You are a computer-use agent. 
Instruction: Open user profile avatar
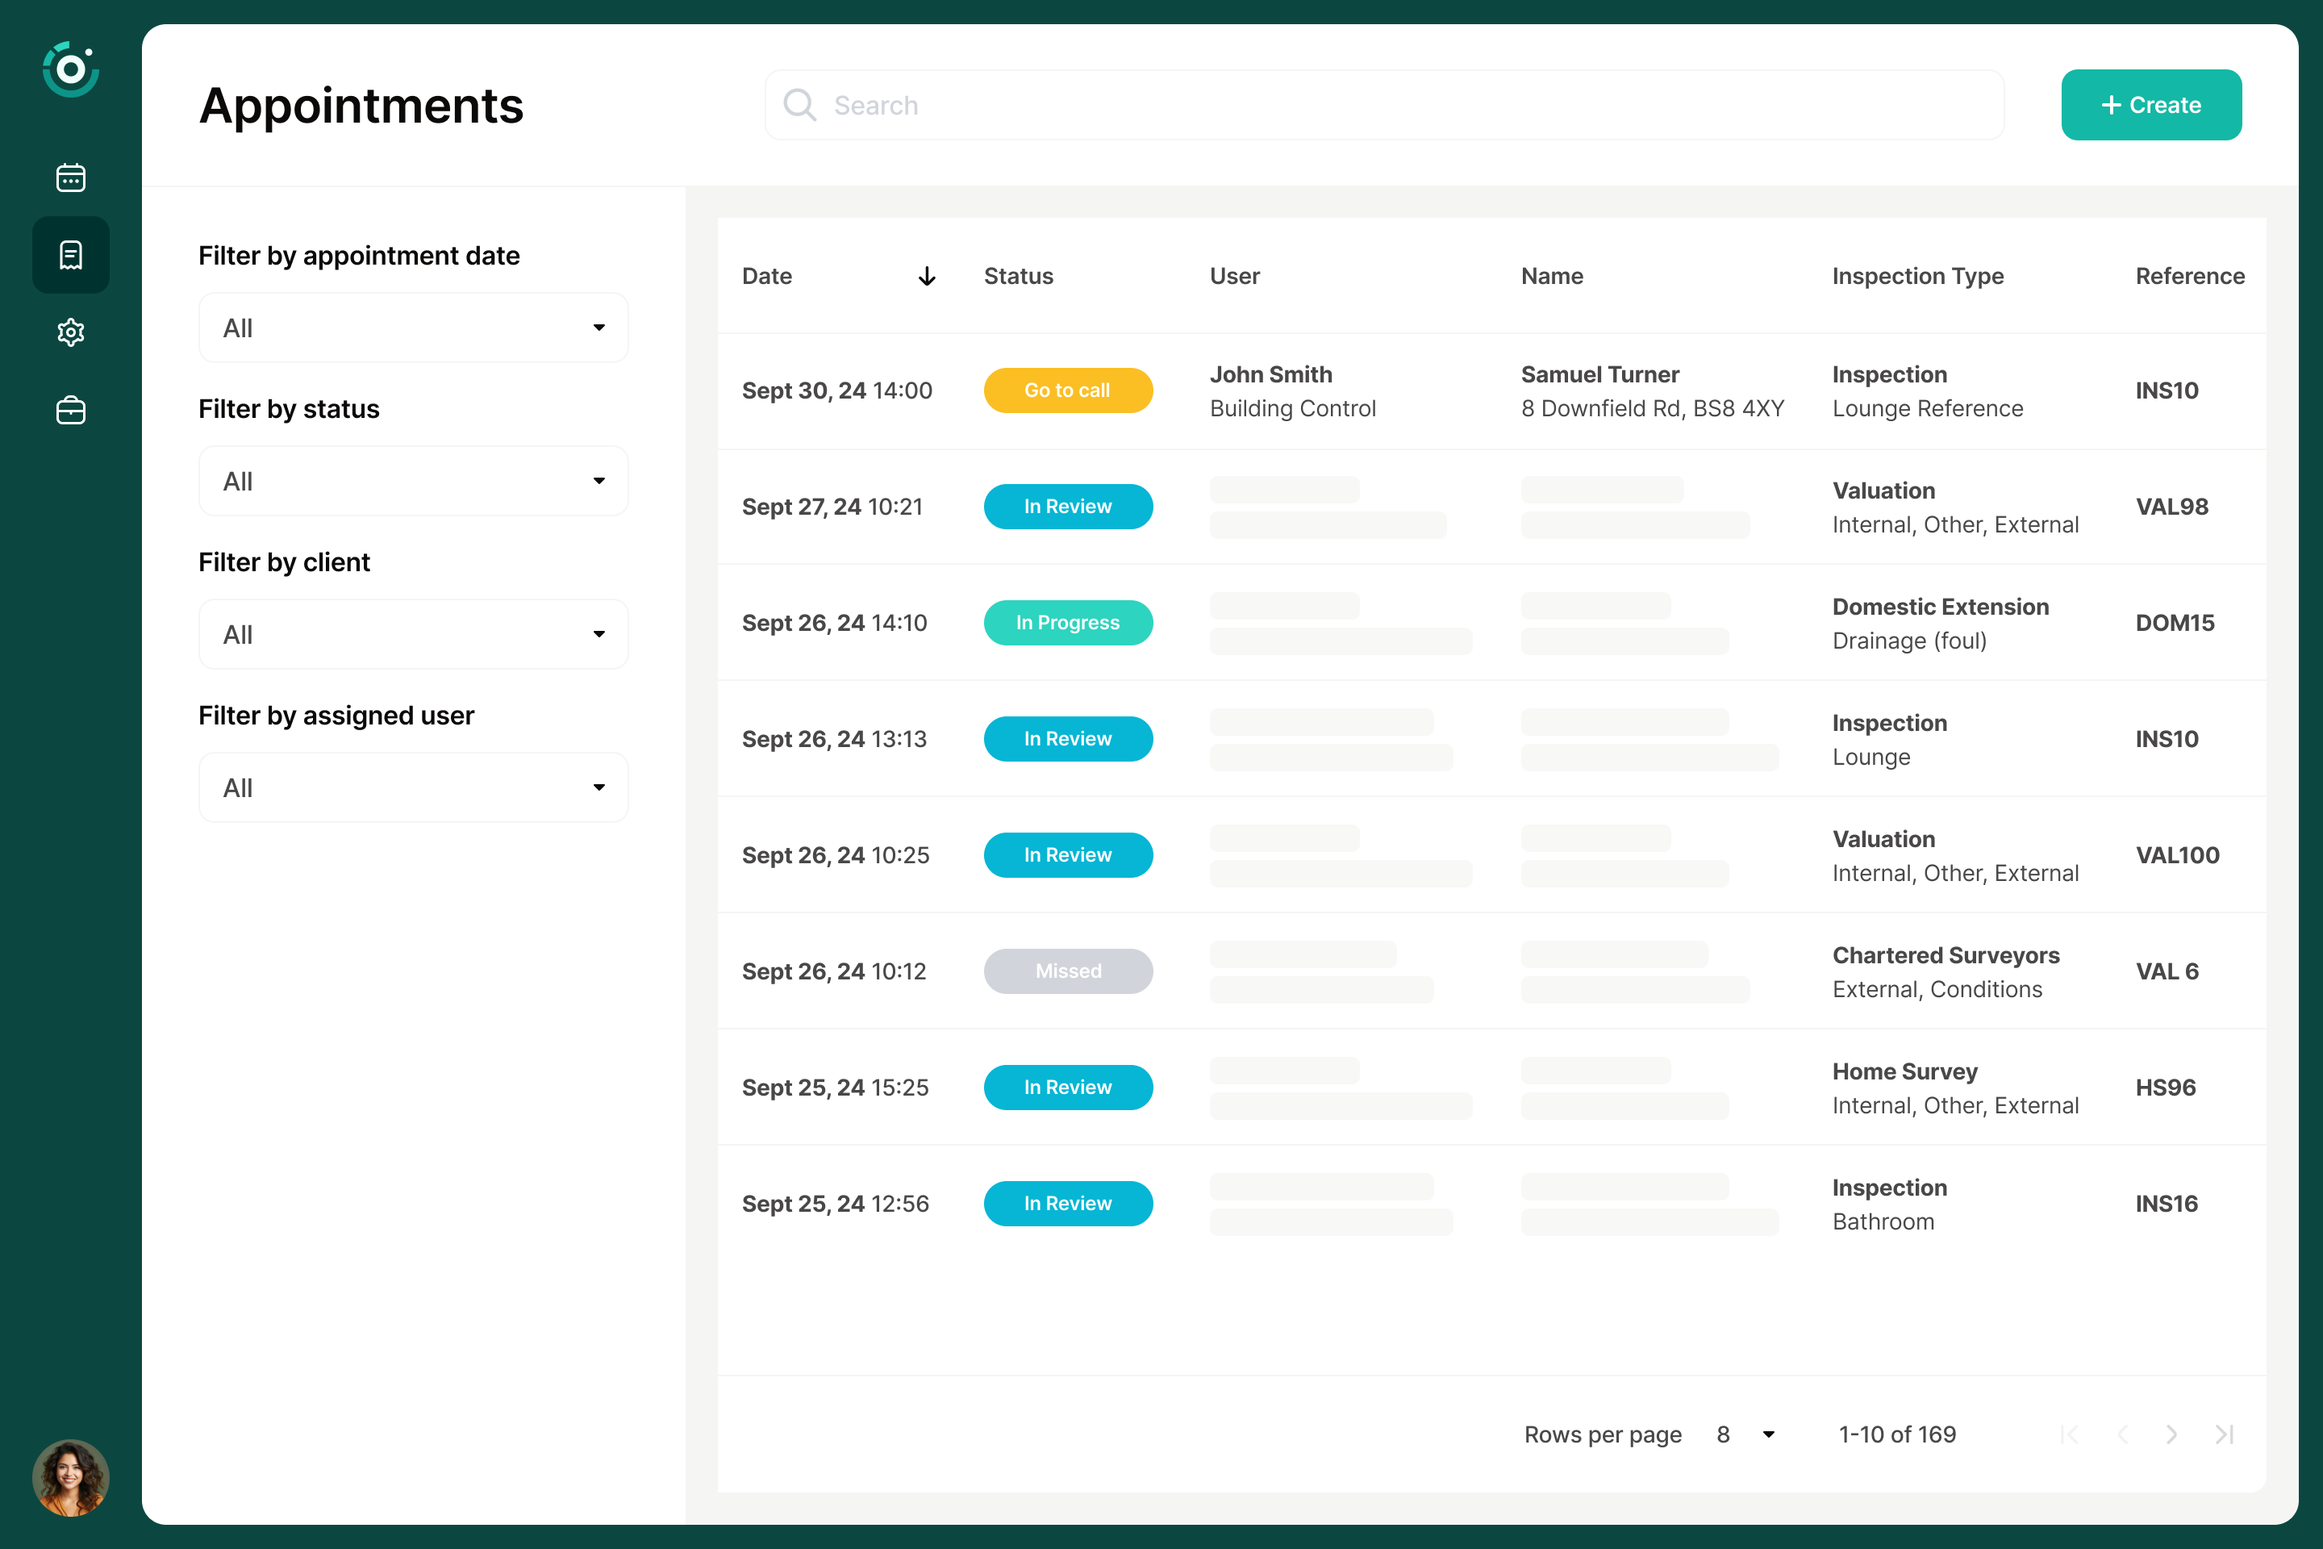[x=70, y=1477]
